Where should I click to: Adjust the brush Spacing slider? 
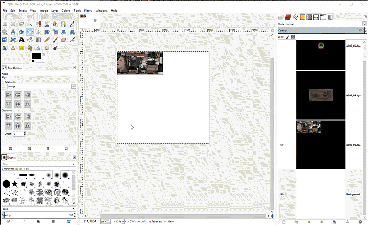coord(38,215)
